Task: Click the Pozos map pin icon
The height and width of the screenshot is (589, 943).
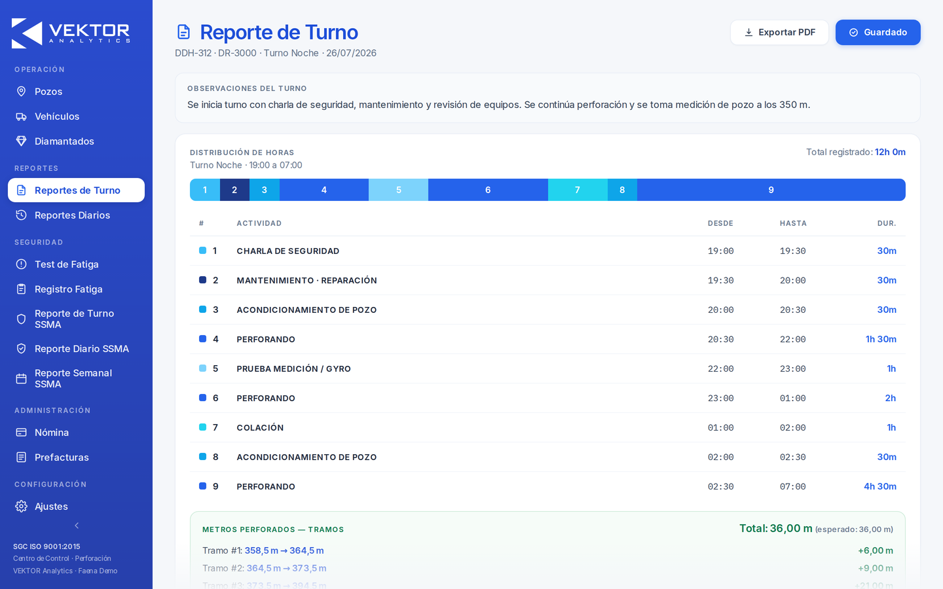Action: pos(21,92)
